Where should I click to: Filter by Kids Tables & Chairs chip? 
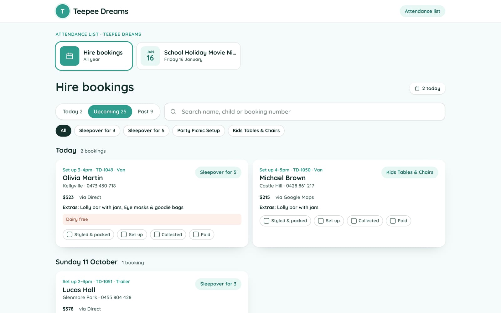click(256, 131)
